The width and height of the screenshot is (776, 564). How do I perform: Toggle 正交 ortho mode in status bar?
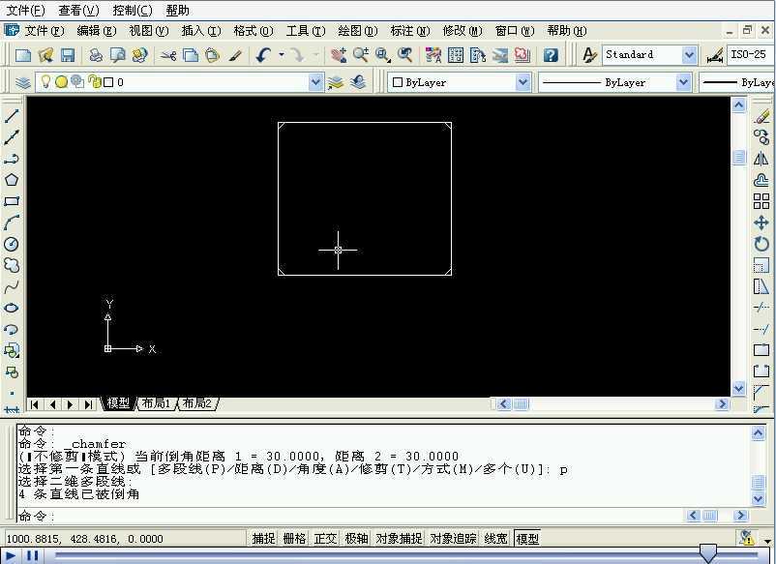tap(325, 538)
